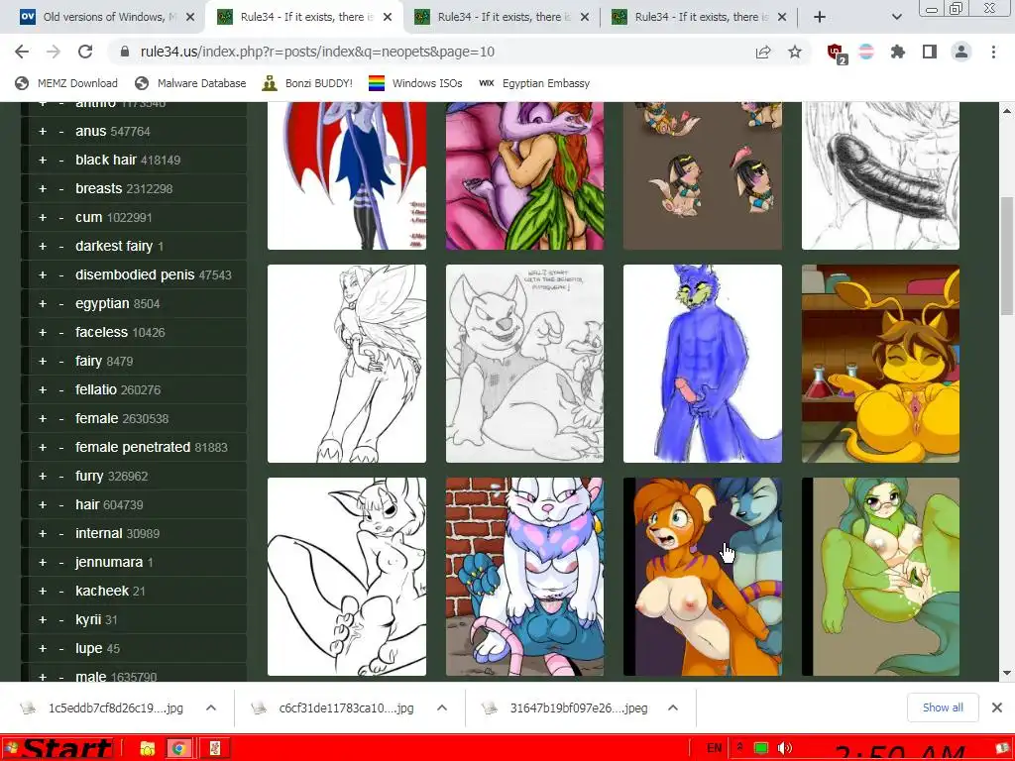Open the black hair tag link
This screenshot has height=761, width=1015.
pos(105,160)
